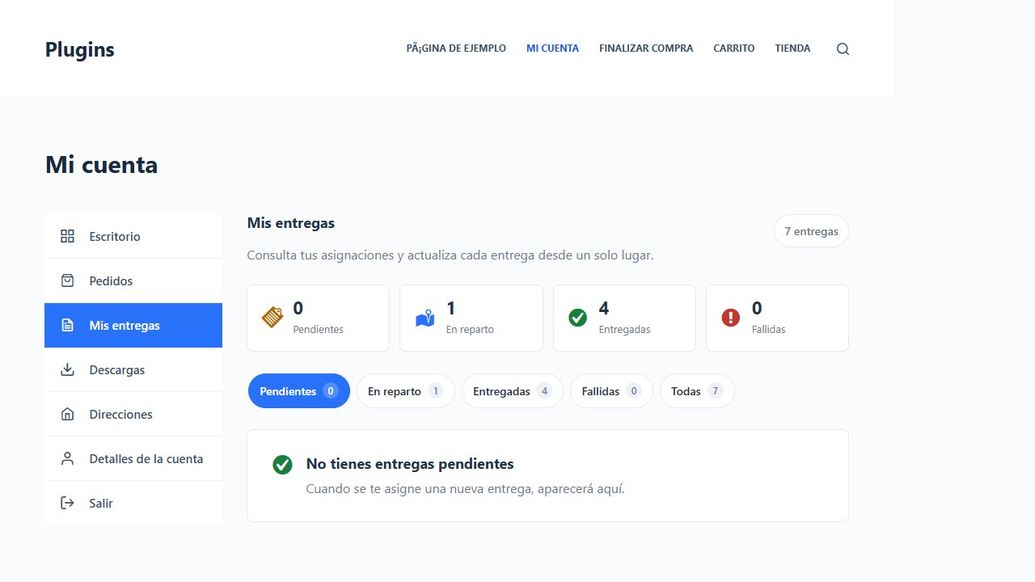Image resolution: width=1035 pixels, height=582 pixels.
Task: Open Descargas in the account sidebar
Action: (133, 369)
